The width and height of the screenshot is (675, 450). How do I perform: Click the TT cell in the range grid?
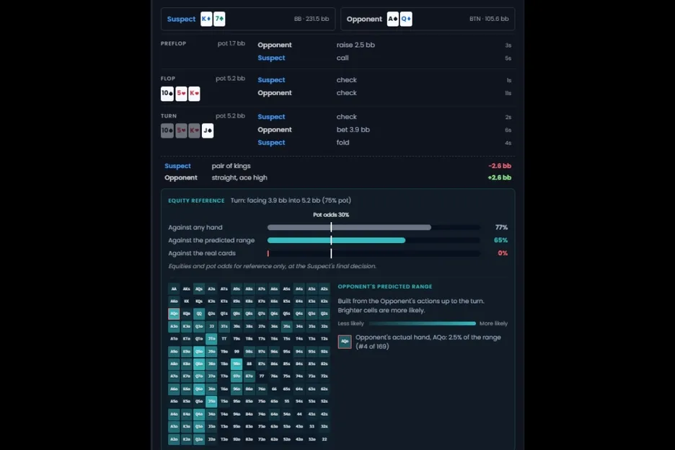tap(224, 338)
